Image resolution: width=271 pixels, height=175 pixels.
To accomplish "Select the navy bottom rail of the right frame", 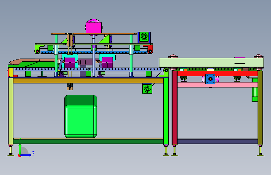I will click(218, 141).
